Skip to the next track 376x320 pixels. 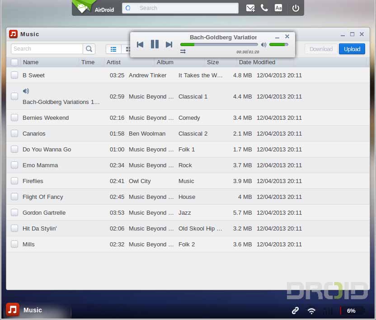(169, 44)
